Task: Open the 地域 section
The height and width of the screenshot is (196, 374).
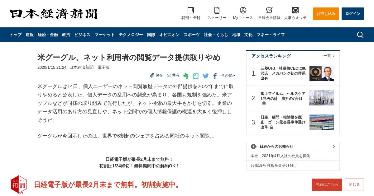Action: [x=236, y=35]
